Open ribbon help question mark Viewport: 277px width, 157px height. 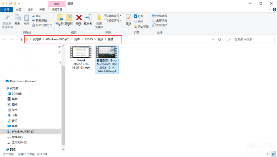click(274, 9)
